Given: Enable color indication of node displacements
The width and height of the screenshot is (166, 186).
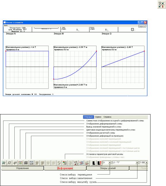Looking at the screenshot, I should 20,163.
